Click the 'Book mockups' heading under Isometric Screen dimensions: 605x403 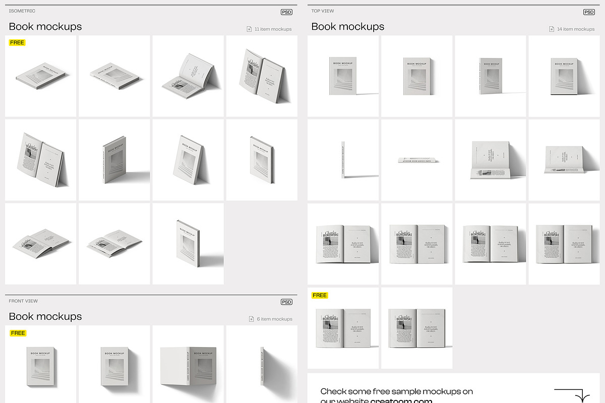point(45,27)
